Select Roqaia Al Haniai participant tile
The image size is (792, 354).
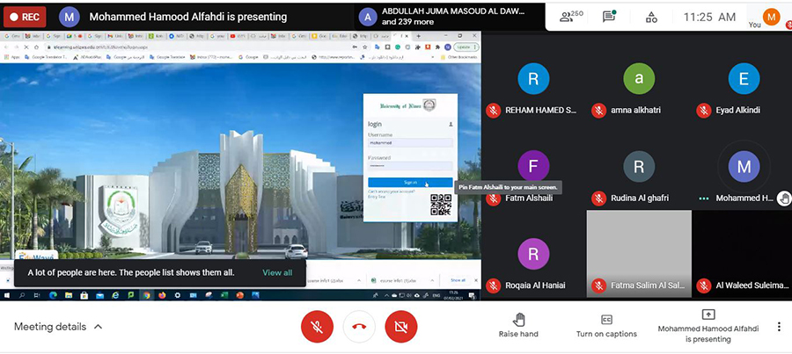click(x=533, y=254)
